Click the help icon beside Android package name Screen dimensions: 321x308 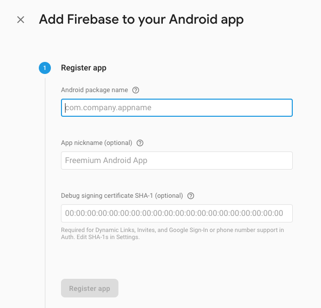pyautogui.click(x=136, y=90)
